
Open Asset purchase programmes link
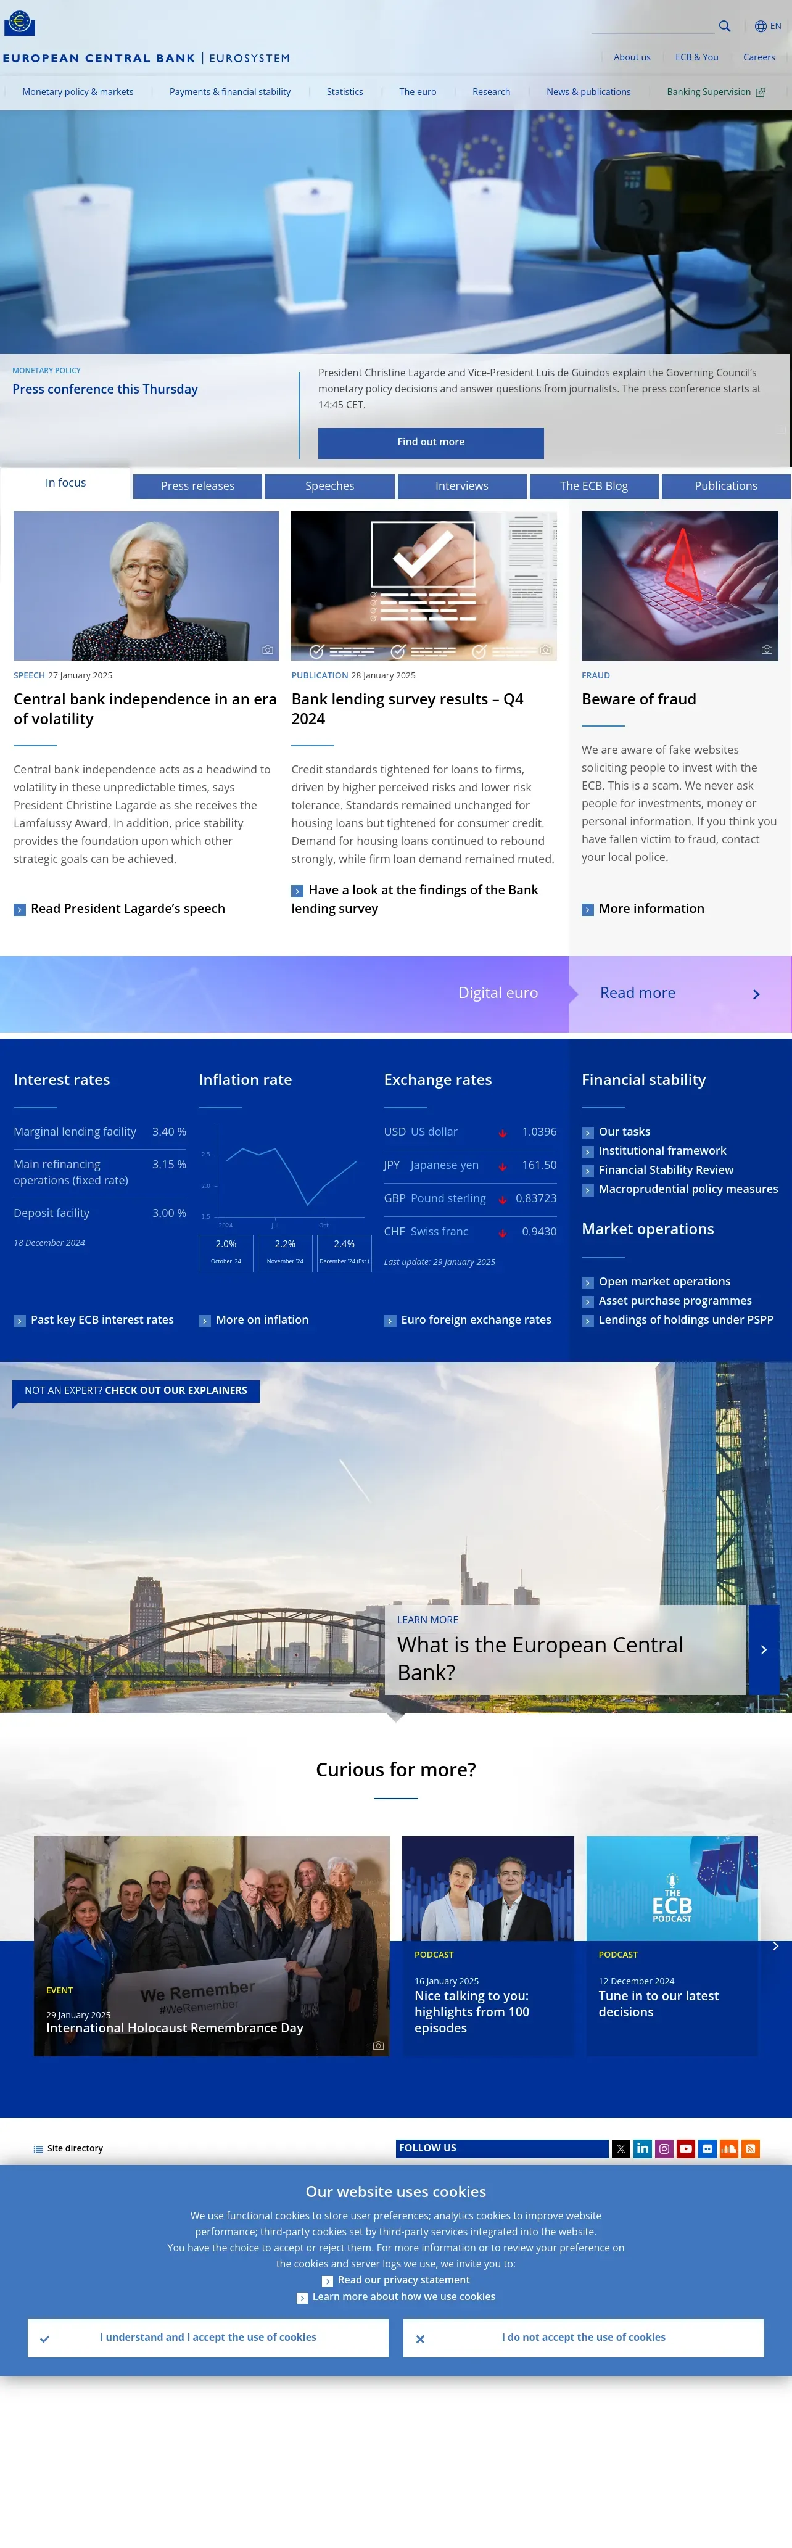coord(666,1301)
